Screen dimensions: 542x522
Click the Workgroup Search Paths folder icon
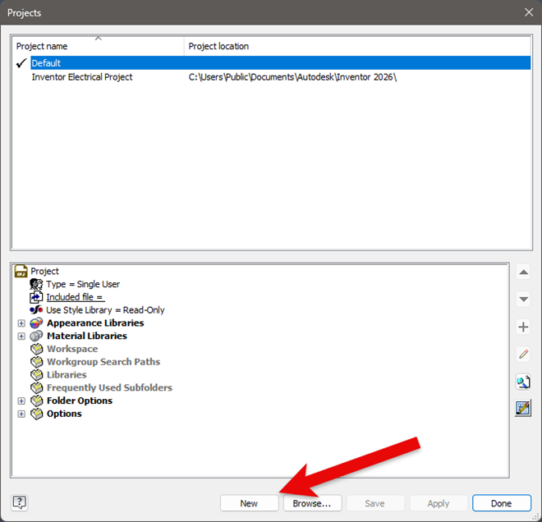coord(37,362)
